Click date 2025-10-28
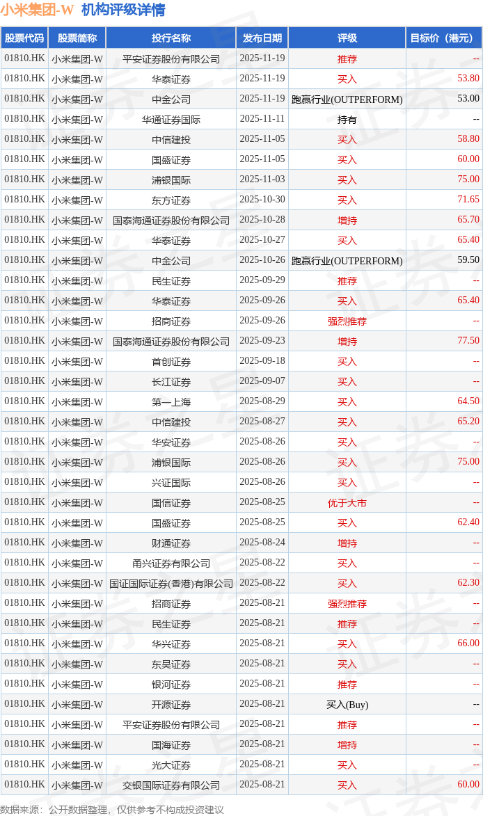The image size is (483, 816). 262,220
